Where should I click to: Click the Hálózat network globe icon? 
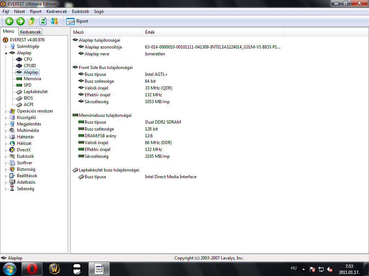pyautogui.click(x=12, y=143)
